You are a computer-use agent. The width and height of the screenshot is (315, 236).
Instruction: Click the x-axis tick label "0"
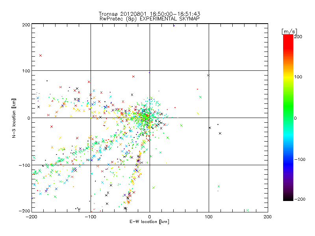150,217
